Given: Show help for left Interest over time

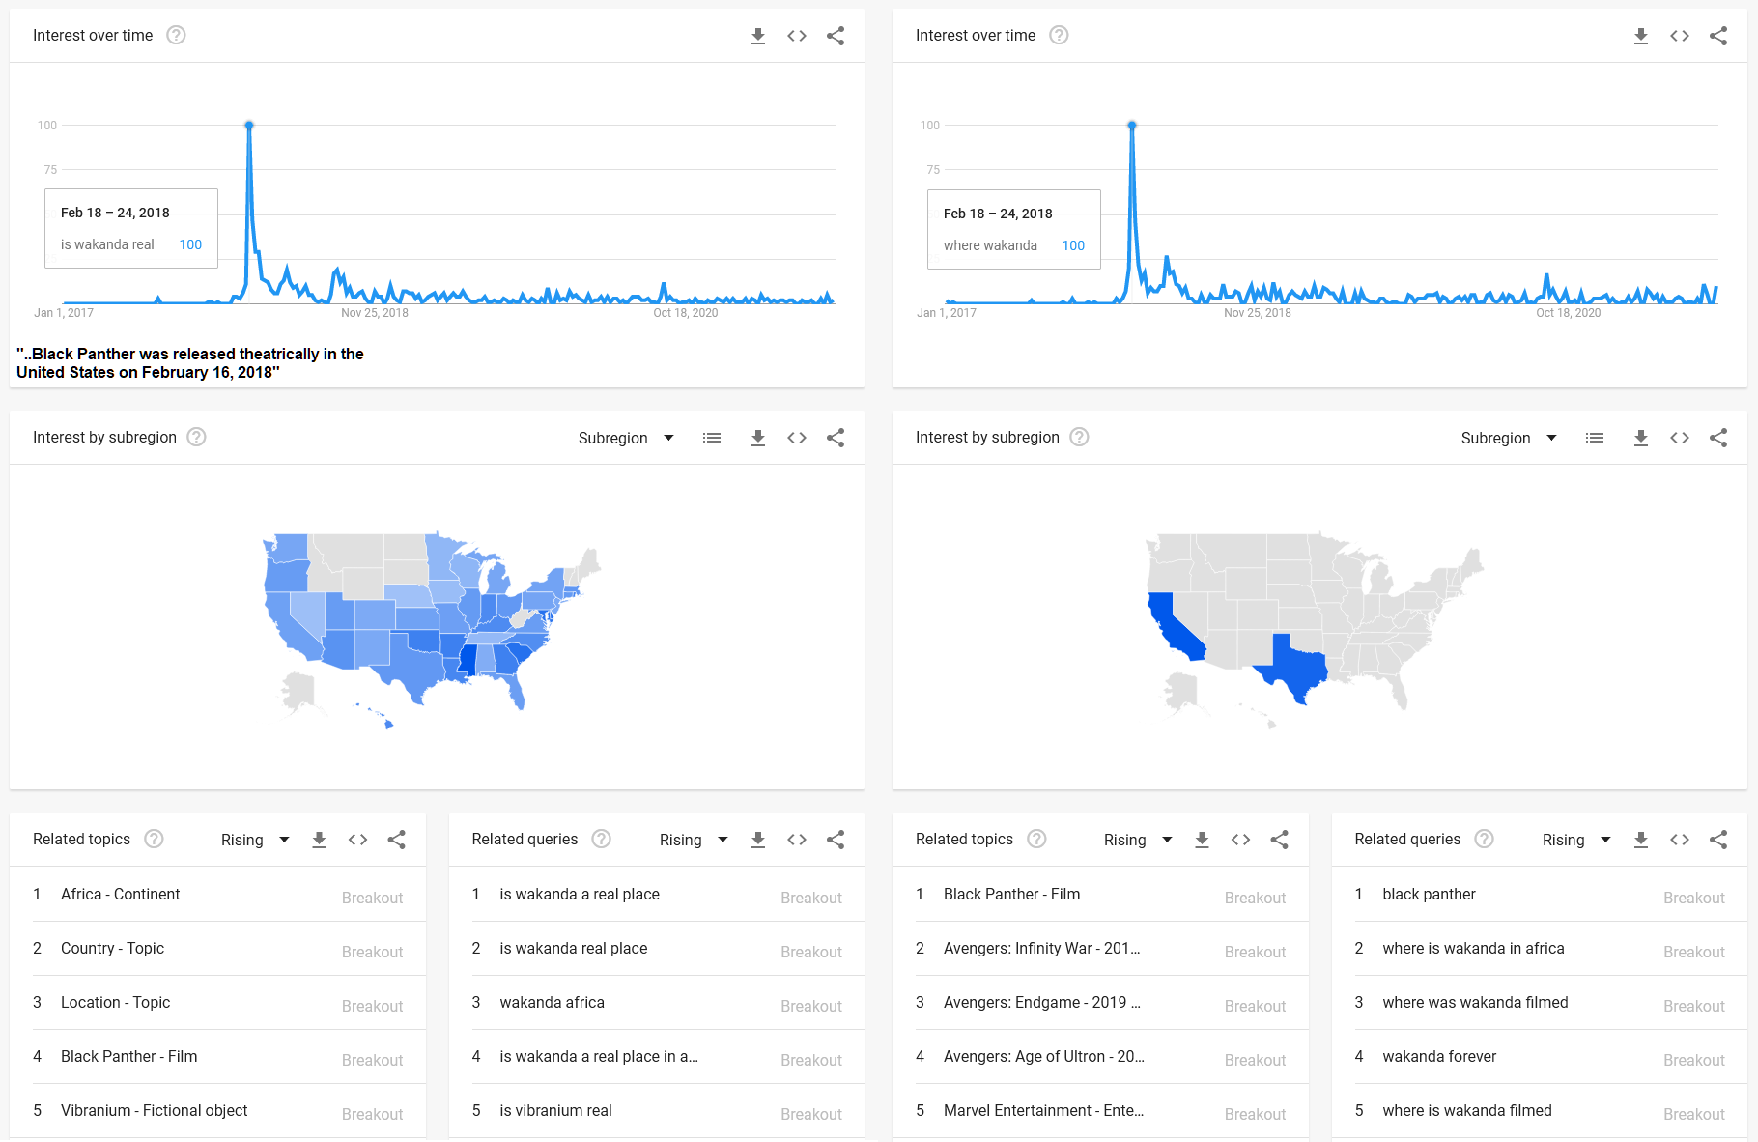Looking at the screenshot, I should click(176, 35).
